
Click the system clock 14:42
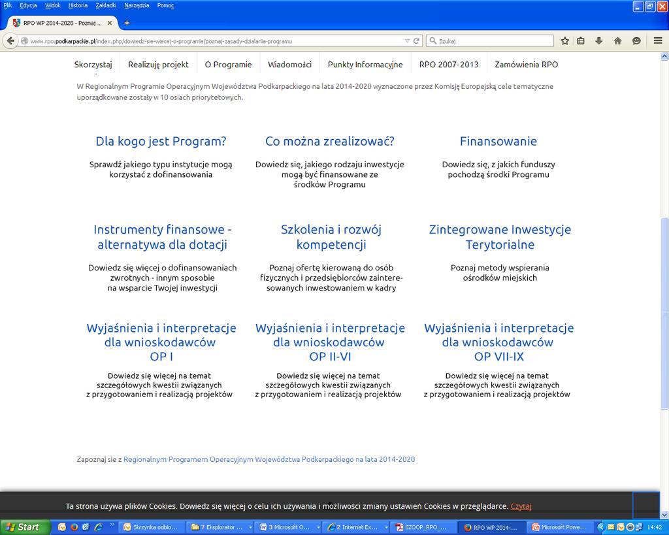pyautogui.click(x=655, y=527)
